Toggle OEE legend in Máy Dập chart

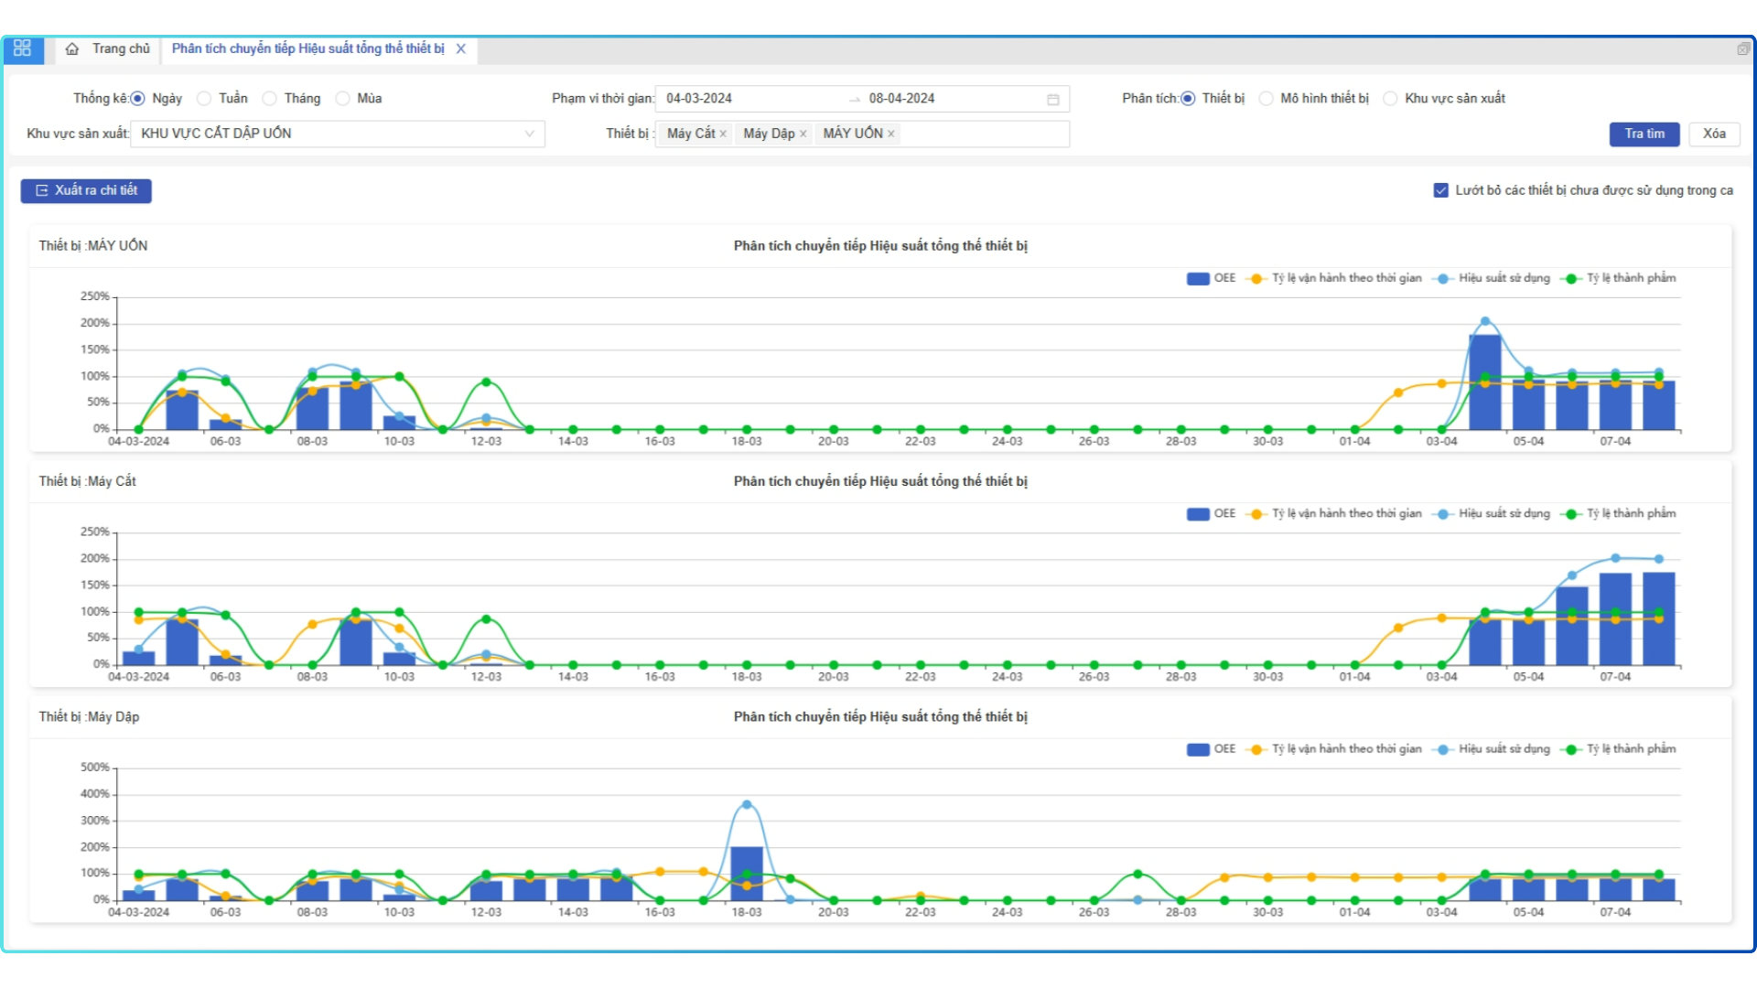[1211, 749]
